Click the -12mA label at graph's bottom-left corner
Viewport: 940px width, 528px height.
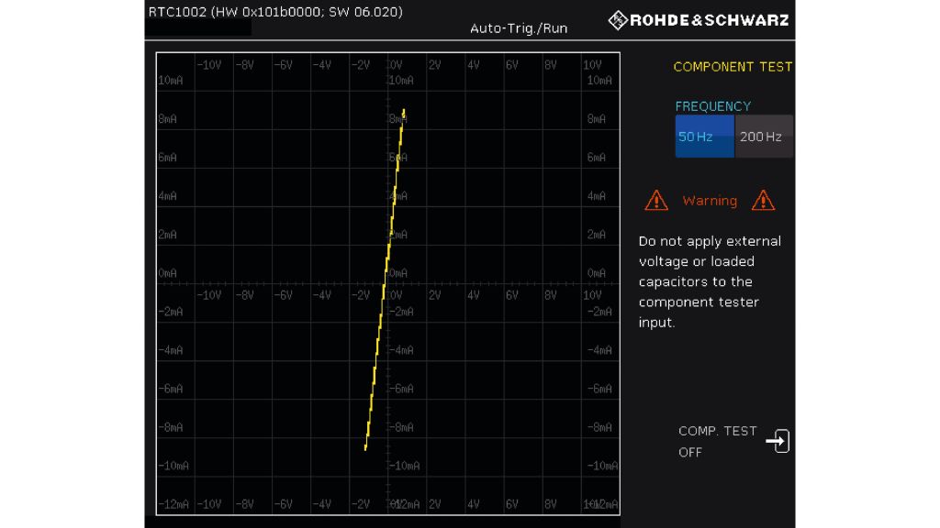click(173, 505)
